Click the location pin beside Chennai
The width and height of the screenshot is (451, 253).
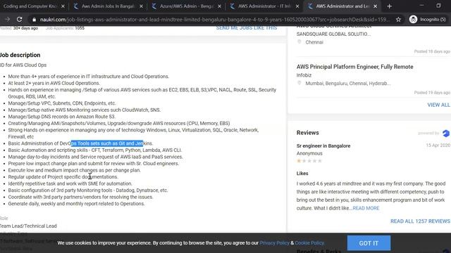(299, 42)
